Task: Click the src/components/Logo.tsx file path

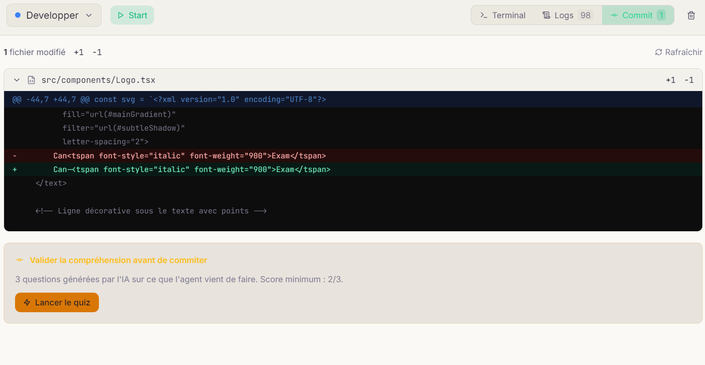Action: [98, 80]
